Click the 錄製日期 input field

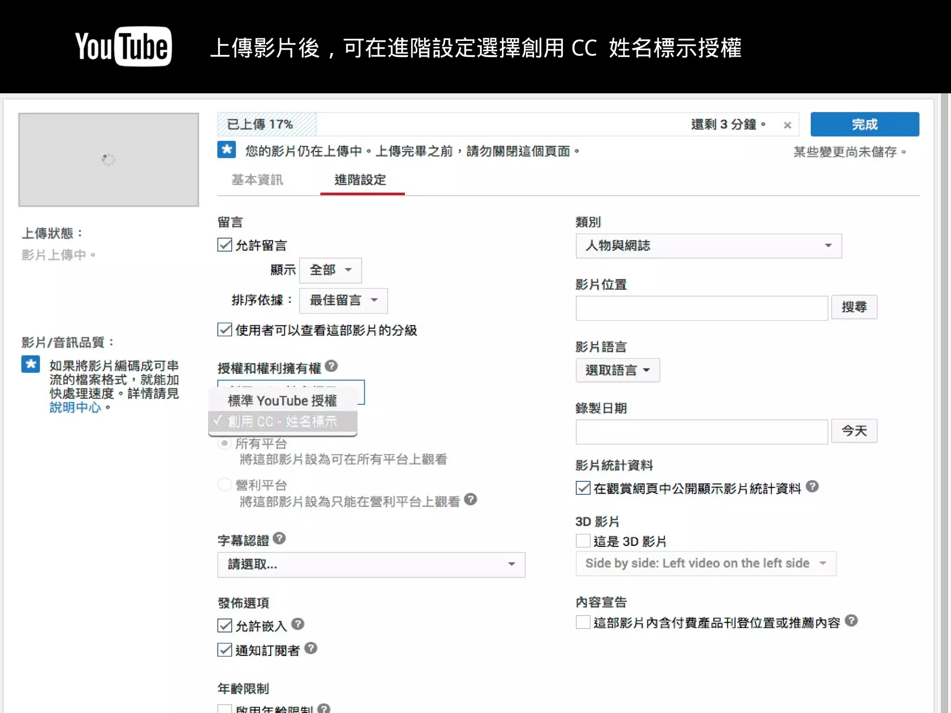point(702,432)
